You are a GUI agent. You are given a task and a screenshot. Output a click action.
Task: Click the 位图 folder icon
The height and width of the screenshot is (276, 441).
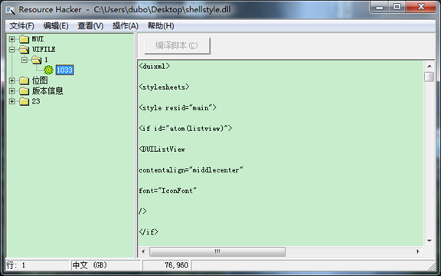pos(24,80)
